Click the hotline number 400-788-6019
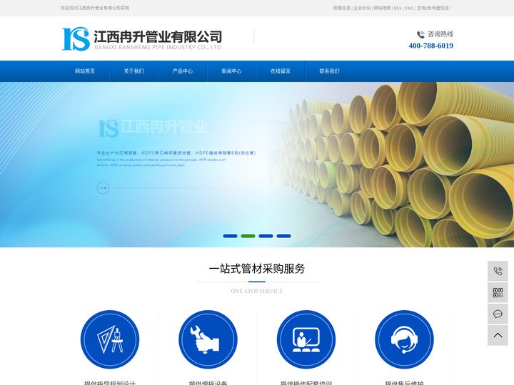Image resolution: width=514 pixels, height=385 pixels. point(430,46)
